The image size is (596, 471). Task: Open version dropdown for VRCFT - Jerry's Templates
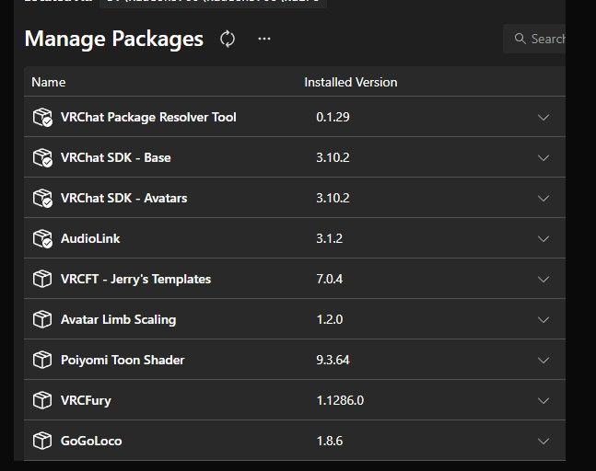[543, 280]
